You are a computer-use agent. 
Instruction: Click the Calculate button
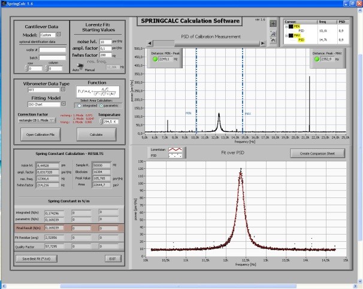click(x=96, y=135)
